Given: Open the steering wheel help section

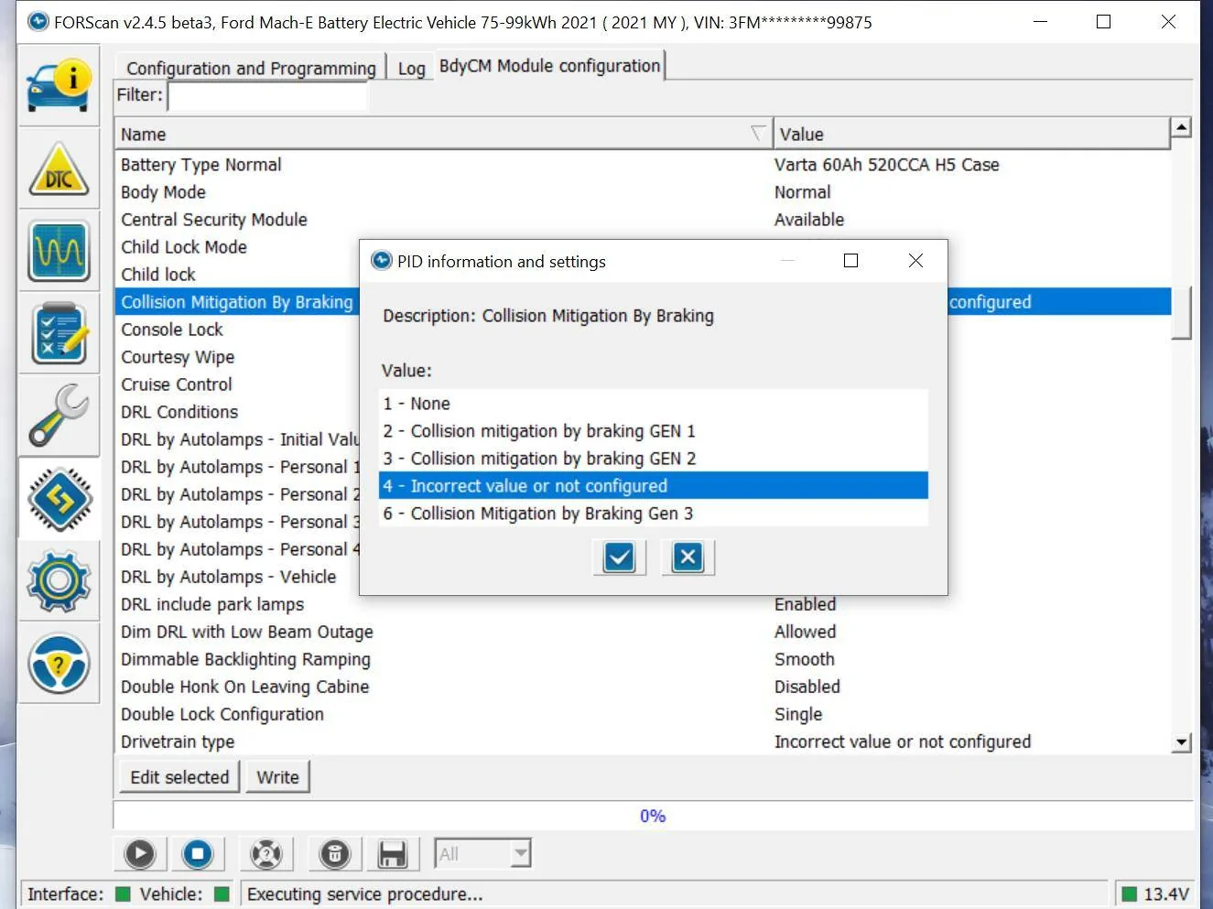Looking at the screenshot, I should point(59,663).
